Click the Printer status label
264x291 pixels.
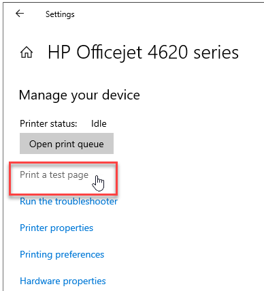(48, 123)
